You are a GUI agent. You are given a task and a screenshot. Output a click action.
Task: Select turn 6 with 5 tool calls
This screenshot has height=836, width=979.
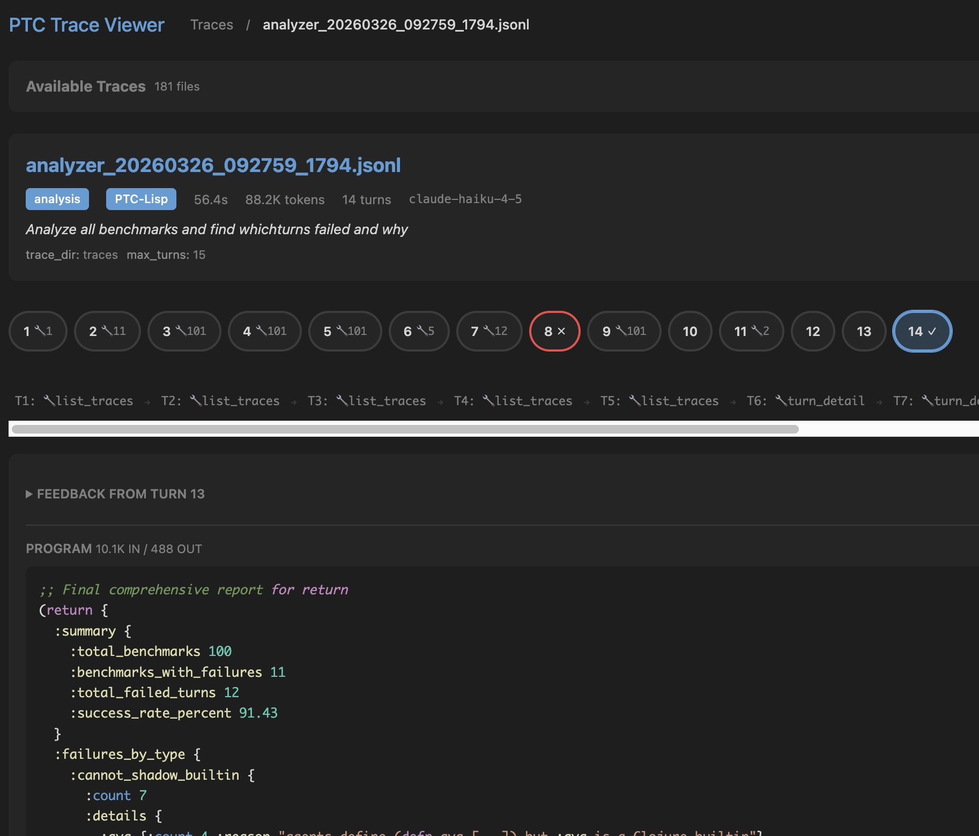(419, 331)
